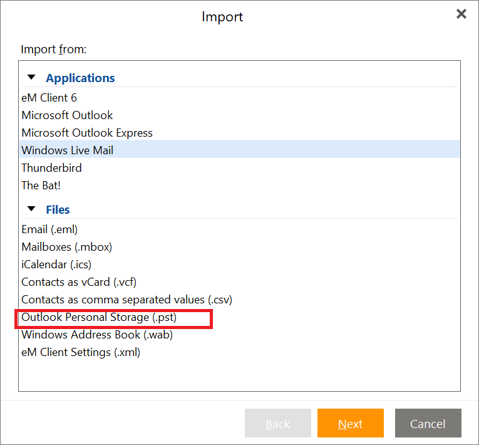Select Thunderbird as import source
This screenshot has width=479, height=445.
239,168
